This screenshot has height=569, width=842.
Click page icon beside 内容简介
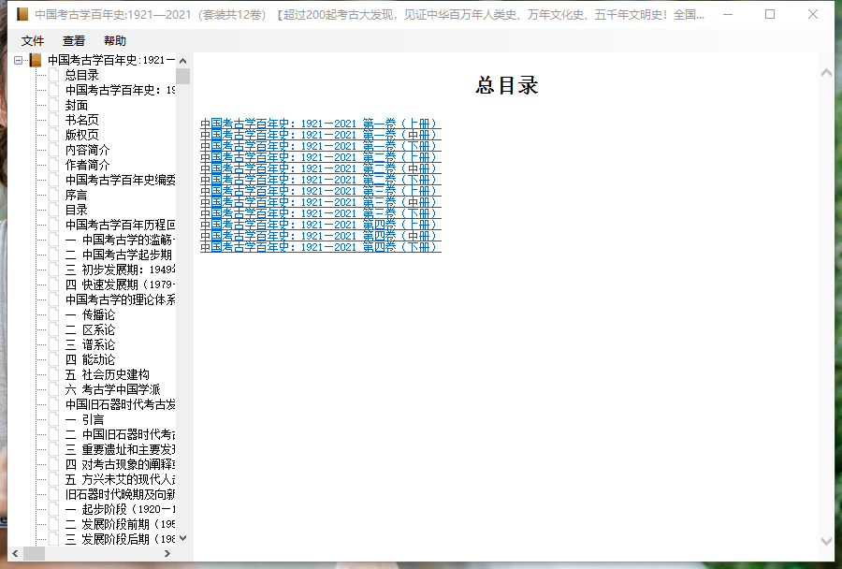click(53, 150)
